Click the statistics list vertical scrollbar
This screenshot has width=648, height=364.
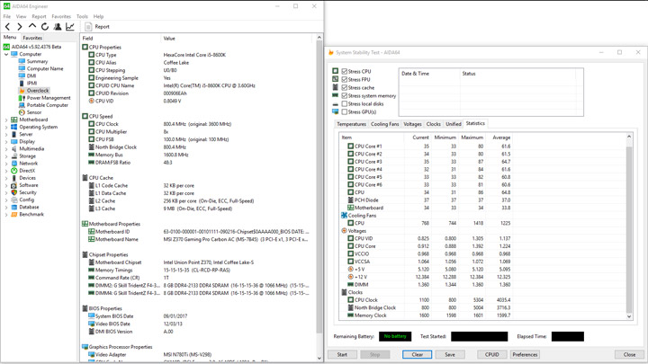coord(629,226)
